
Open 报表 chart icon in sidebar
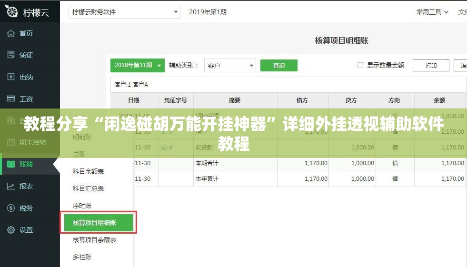point(11,186)
